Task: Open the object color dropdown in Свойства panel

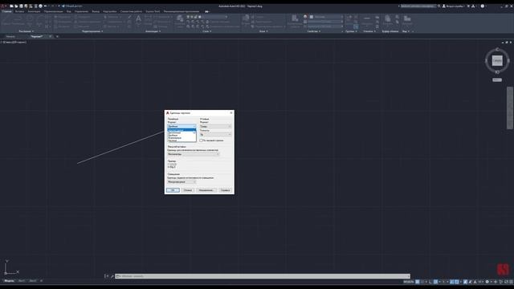Action: tap(326, 17)
